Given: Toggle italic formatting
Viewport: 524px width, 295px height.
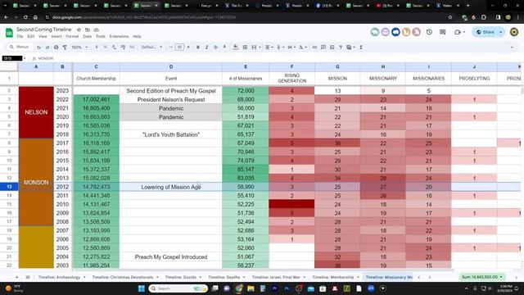Looking at the screenshot, I should click(206, 48).
